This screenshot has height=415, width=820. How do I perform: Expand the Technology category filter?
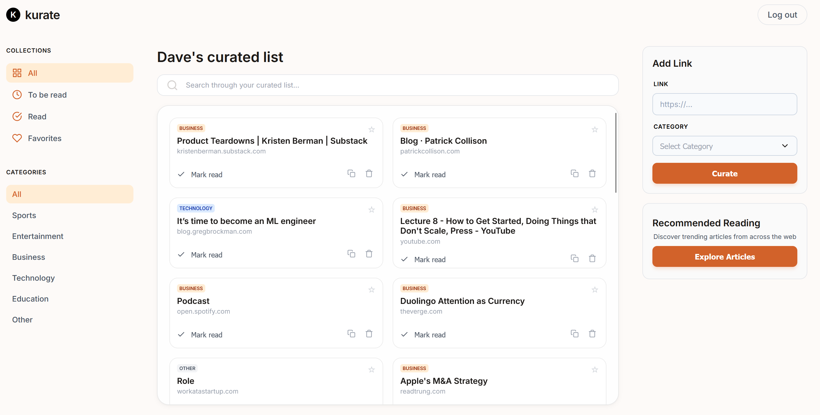[33, 278]
